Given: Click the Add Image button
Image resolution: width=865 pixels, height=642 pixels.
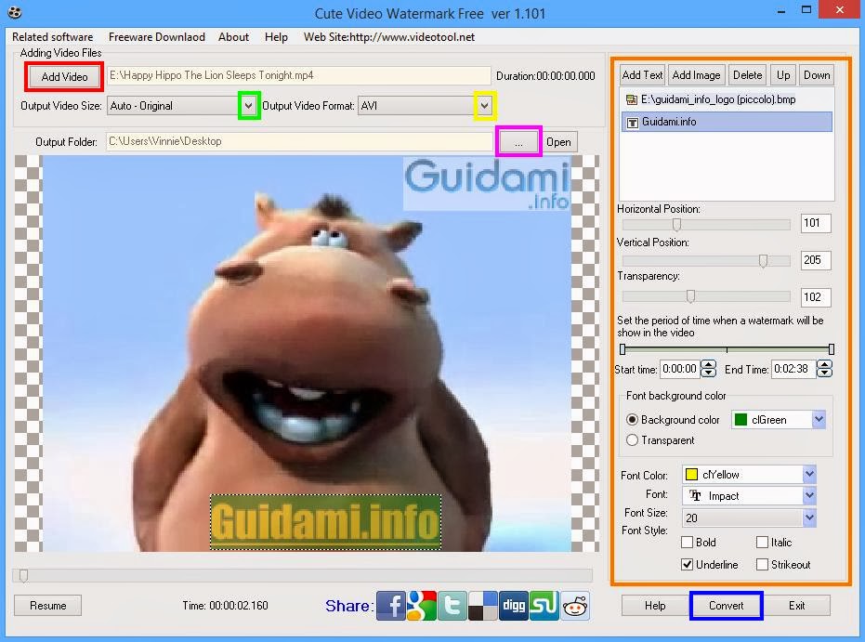Looking at the screenshot, I should [696, 75].
